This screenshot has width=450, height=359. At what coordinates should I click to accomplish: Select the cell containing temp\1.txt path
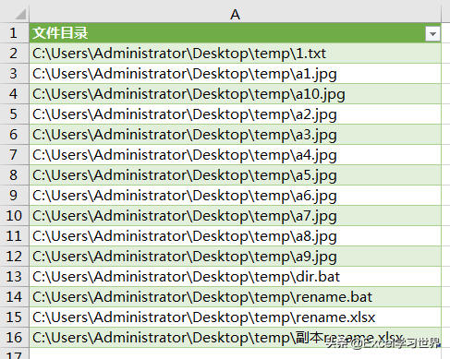(x=235, y=54)
